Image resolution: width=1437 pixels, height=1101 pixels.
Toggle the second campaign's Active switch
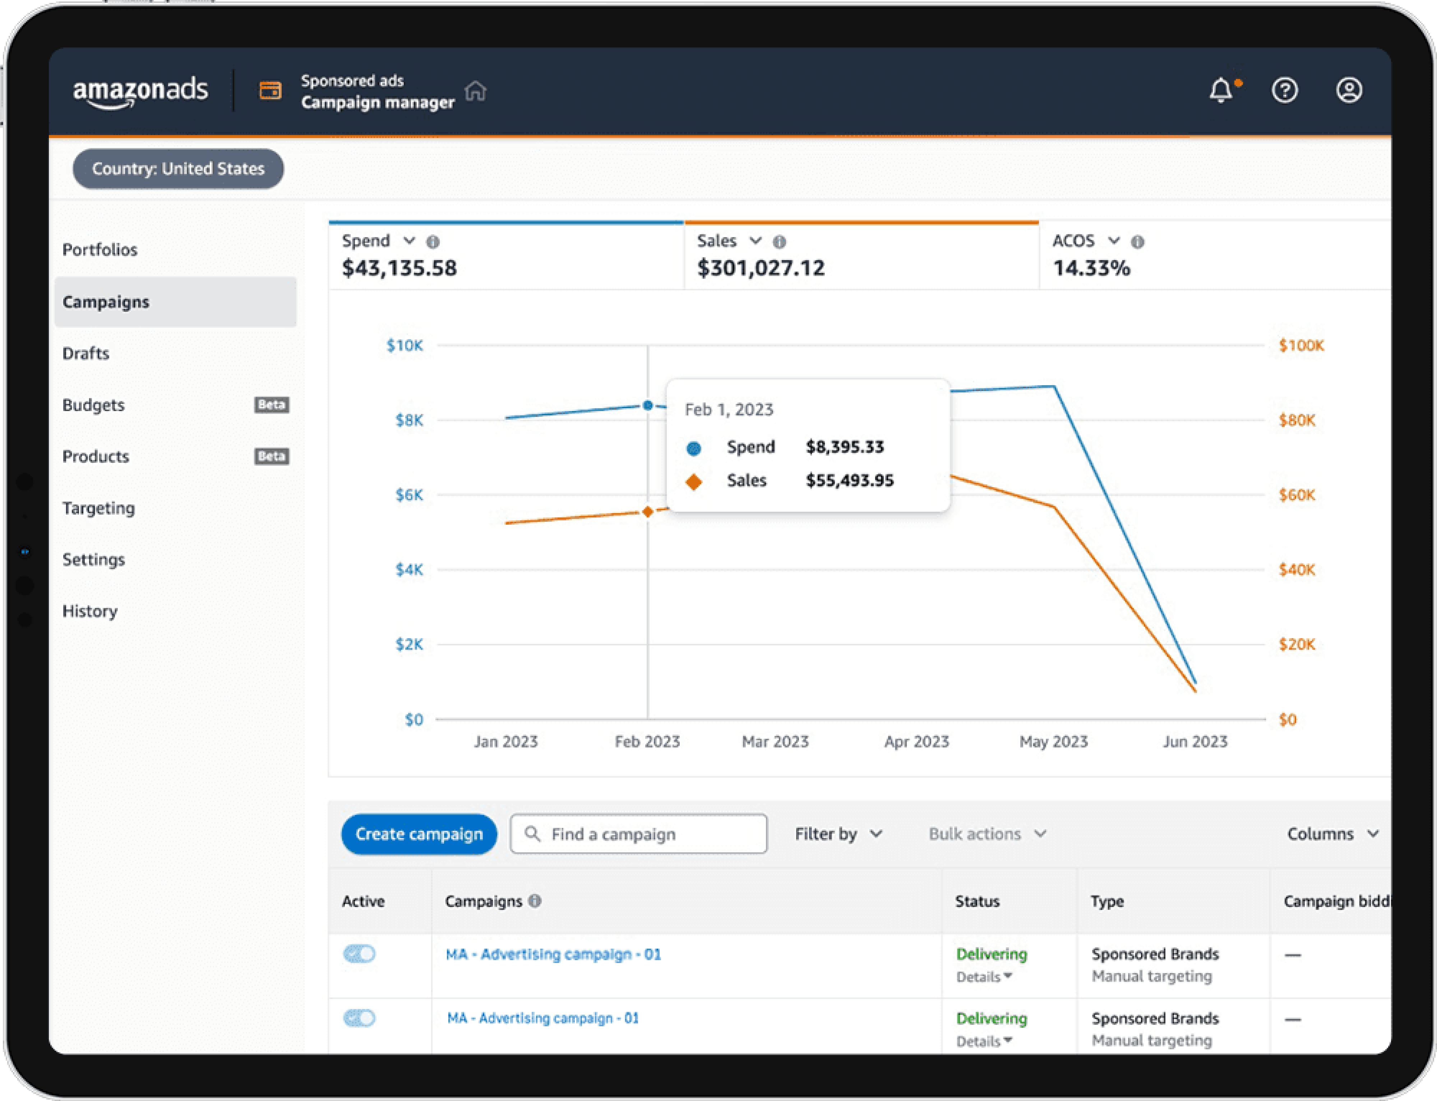359,1018
